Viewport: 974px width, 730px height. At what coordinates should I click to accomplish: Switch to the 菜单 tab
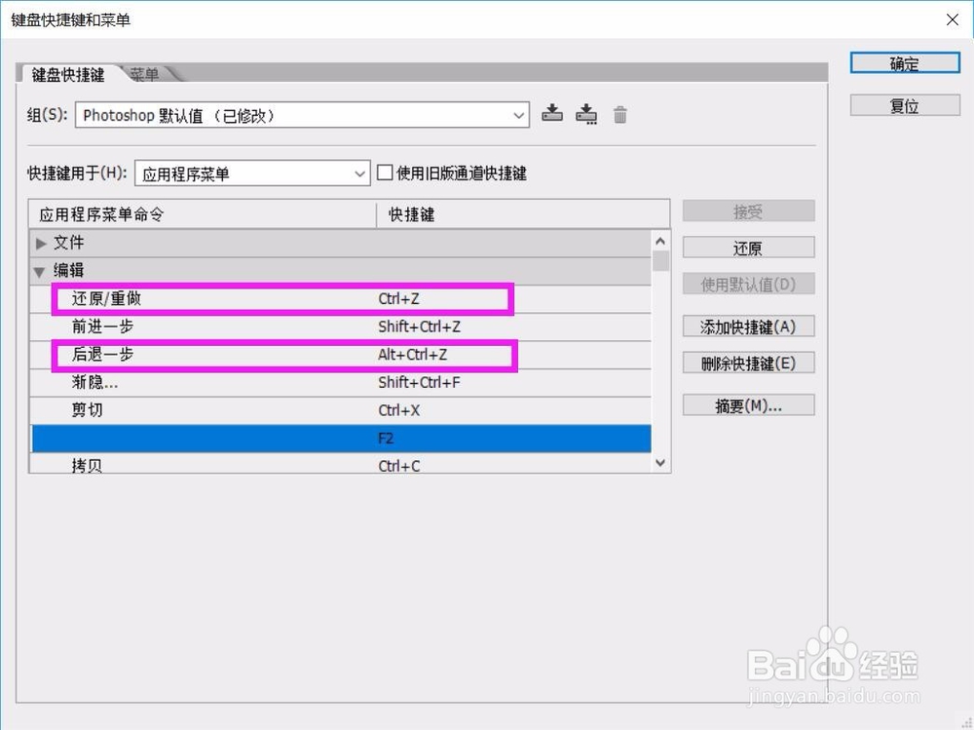(x=145, y=72)
